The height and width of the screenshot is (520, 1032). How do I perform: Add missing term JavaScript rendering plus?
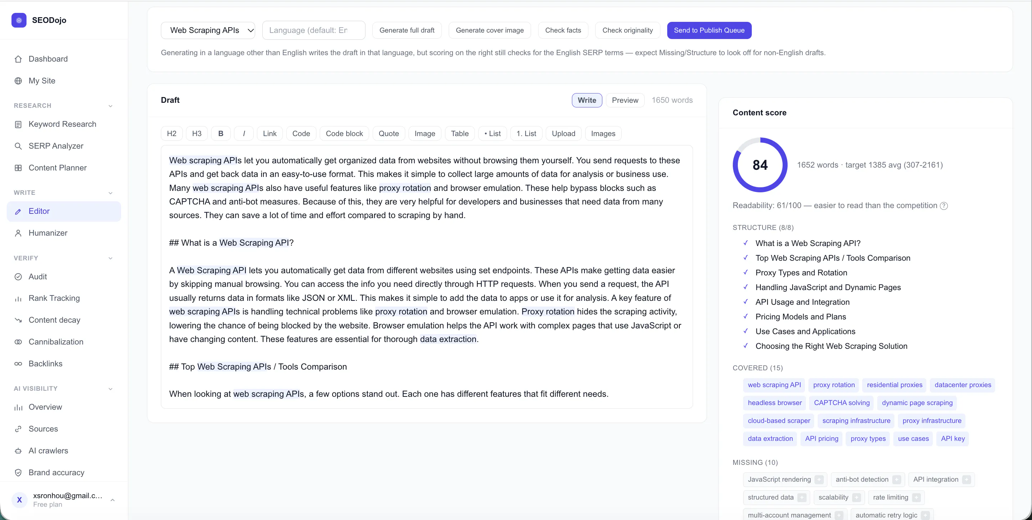[819, 480]
